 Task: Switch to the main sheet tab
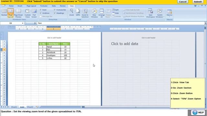(22, 107)
